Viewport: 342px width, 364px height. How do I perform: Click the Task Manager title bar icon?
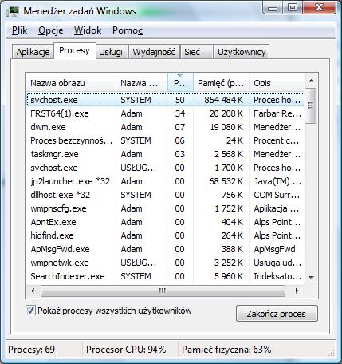pyautogui.click(x=12, y=11)
